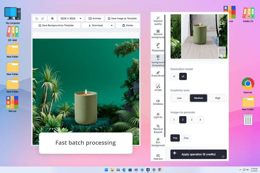
Task: Click the Download button
Action: click(95, 26)
